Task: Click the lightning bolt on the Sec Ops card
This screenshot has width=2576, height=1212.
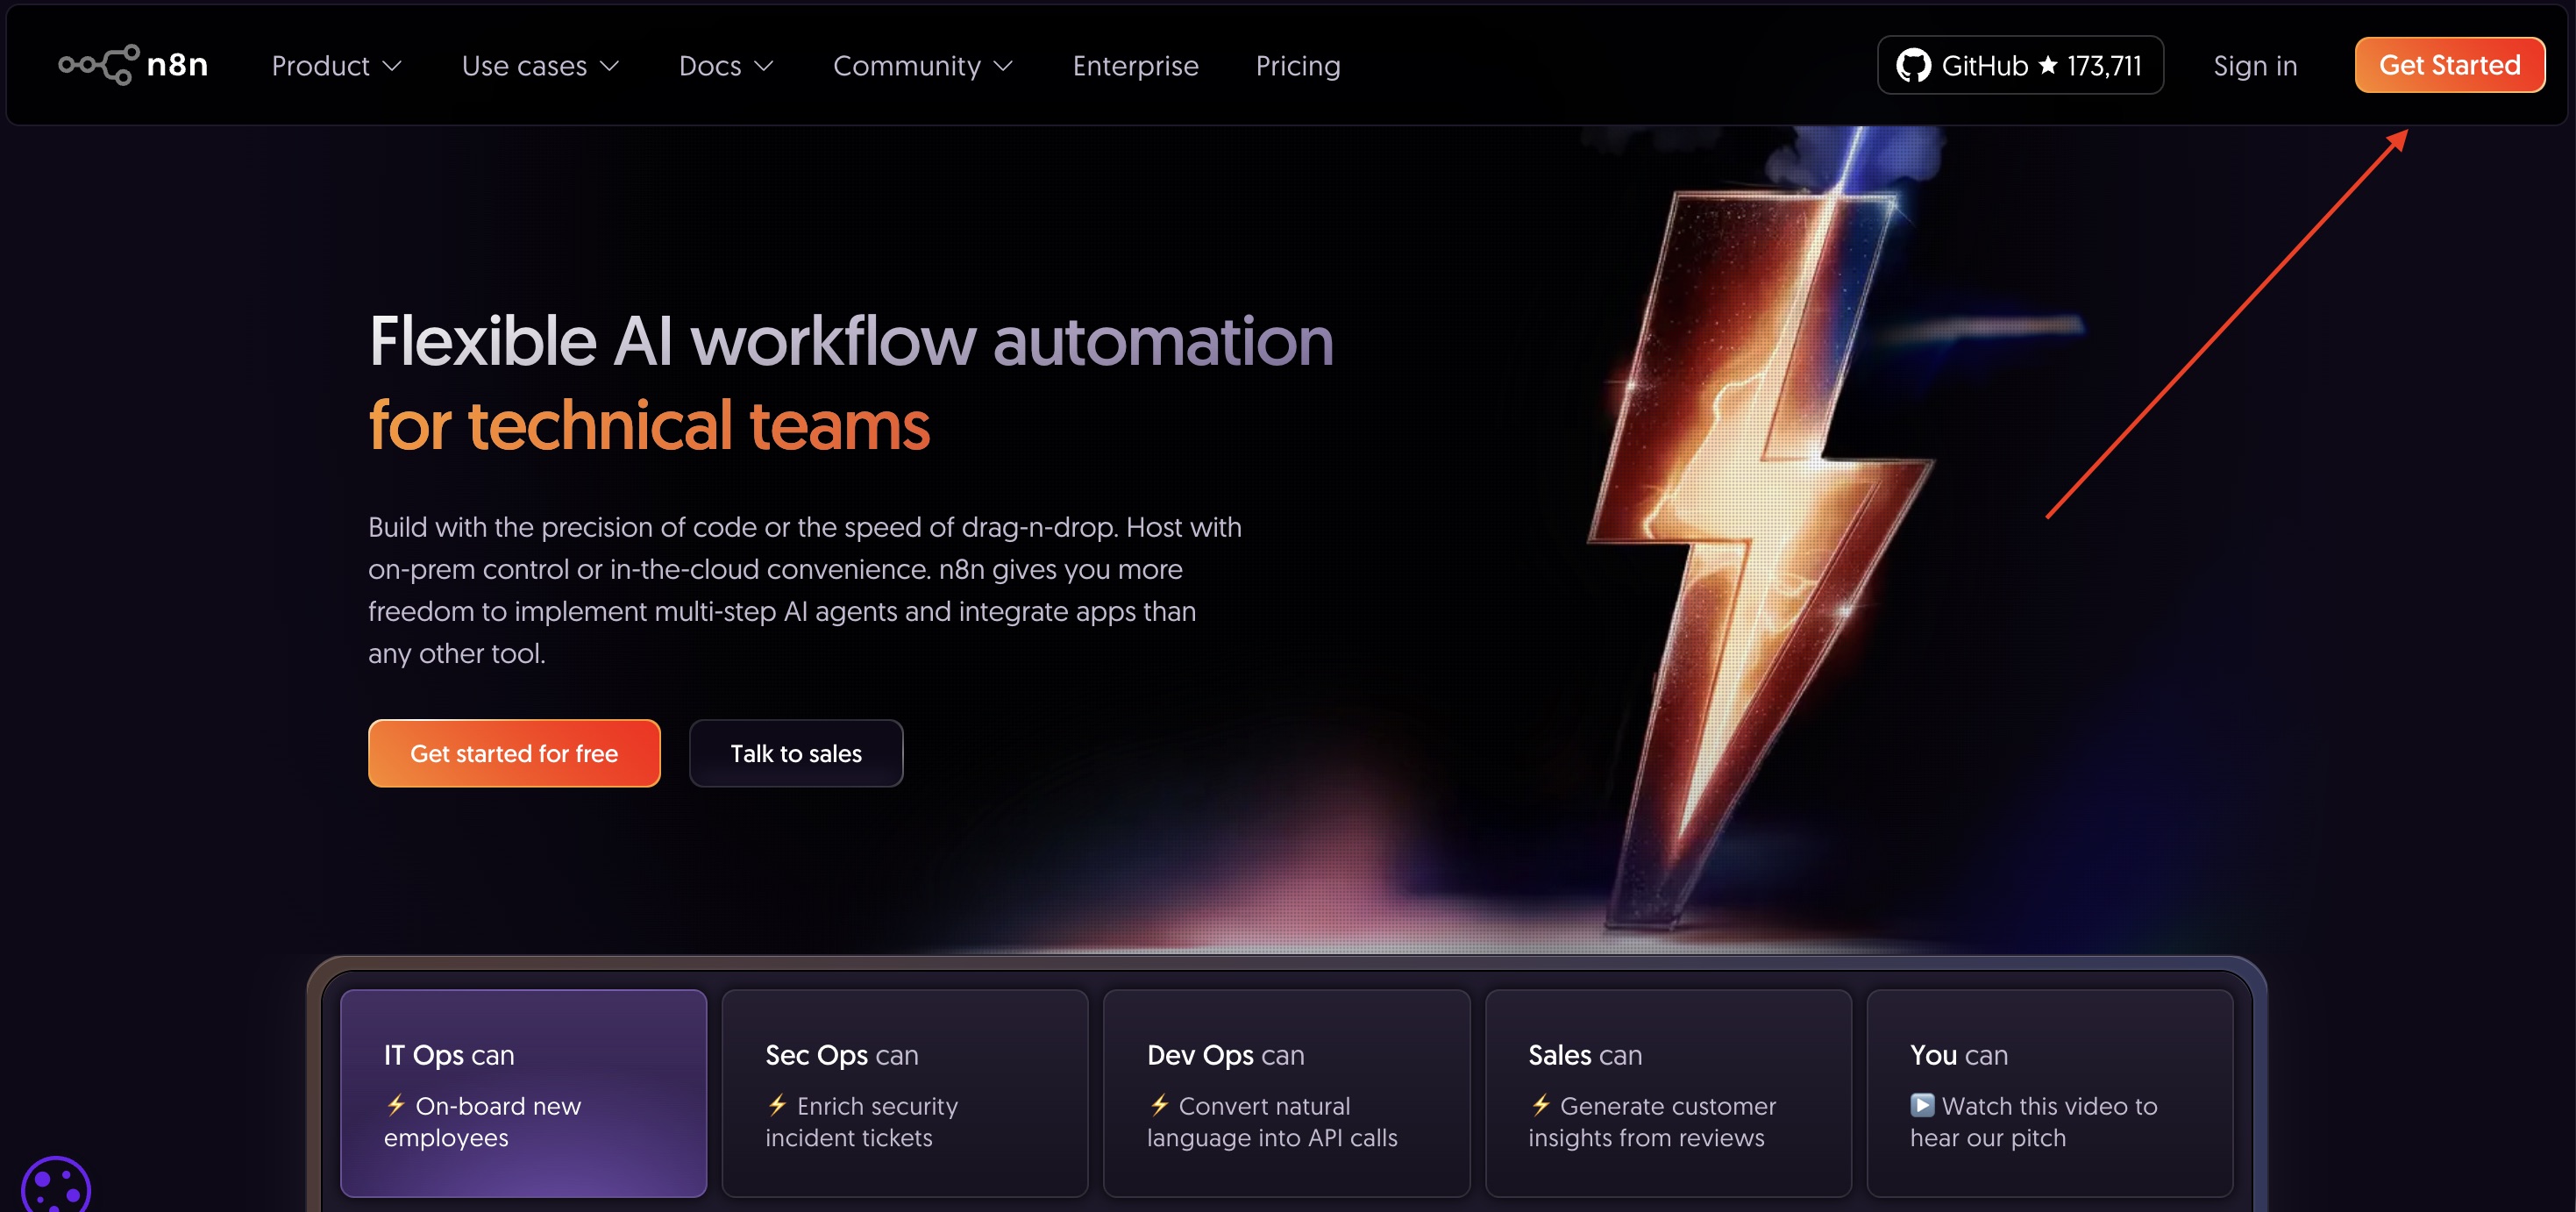Action: (778, 1106)
